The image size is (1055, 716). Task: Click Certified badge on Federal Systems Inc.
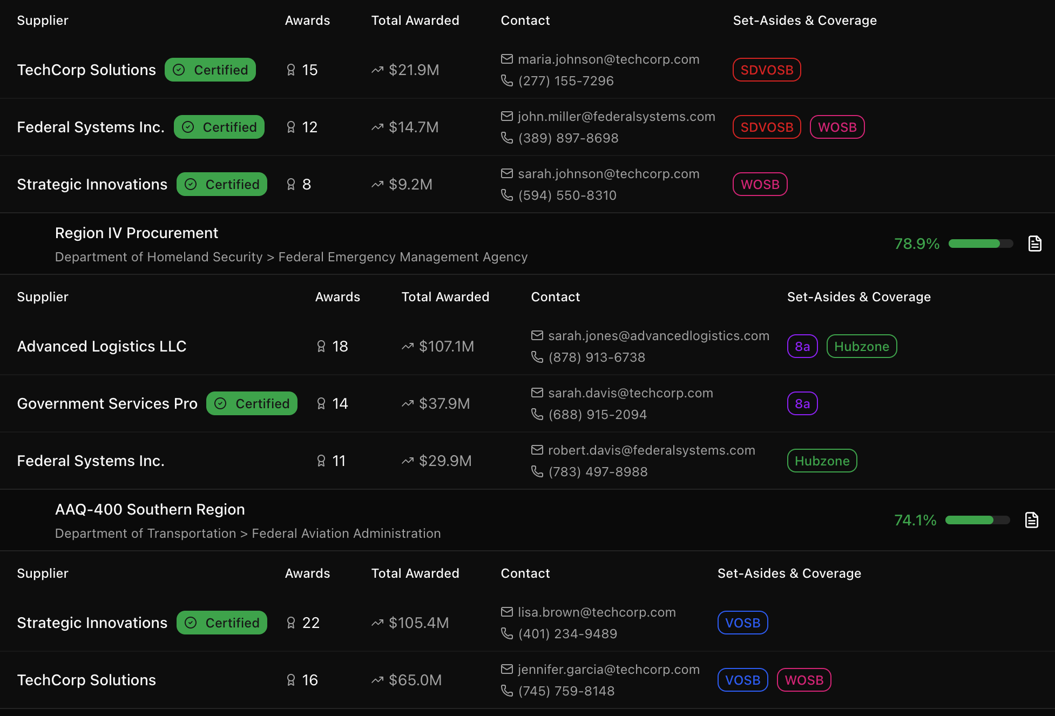tap(219, 127)
